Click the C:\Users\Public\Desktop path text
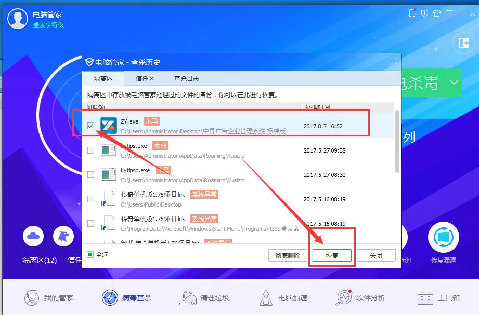The image size is (479, 315). (x=151, y=204)
